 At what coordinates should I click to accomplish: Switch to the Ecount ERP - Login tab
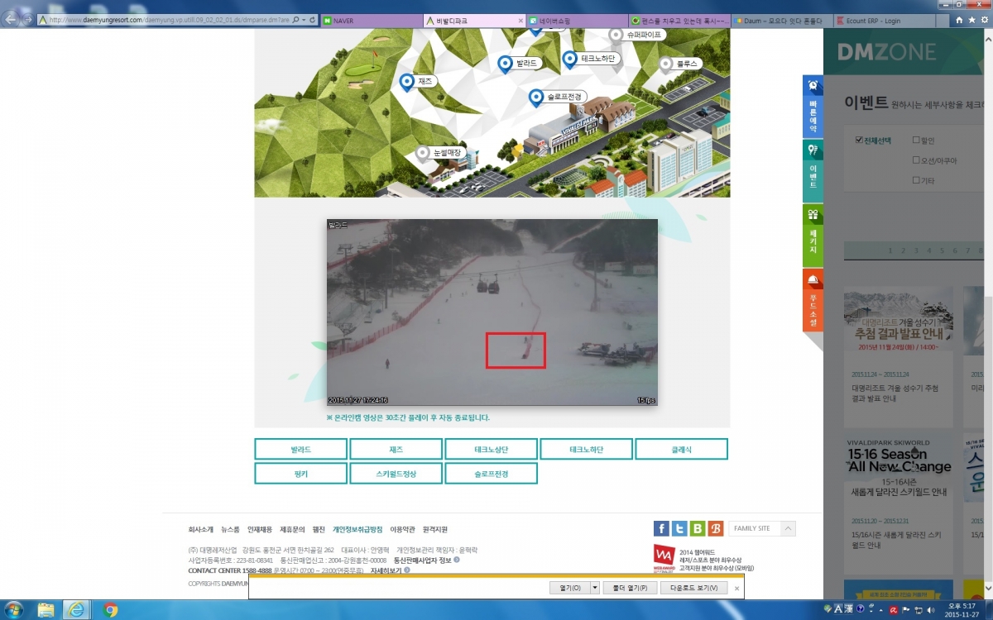pyautogui.click(x=884, y=19)
